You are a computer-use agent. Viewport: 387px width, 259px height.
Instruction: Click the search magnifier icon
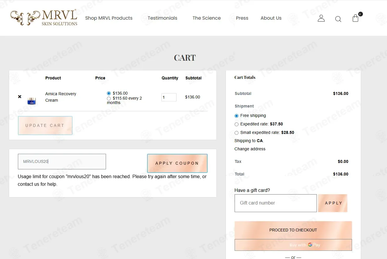pos(338,19)
